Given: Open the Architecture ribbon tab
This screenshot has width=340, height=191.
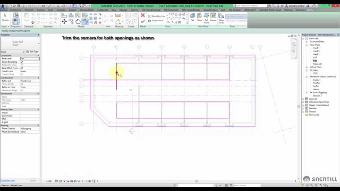Looking at the screenshot, I should coord(15,10).
